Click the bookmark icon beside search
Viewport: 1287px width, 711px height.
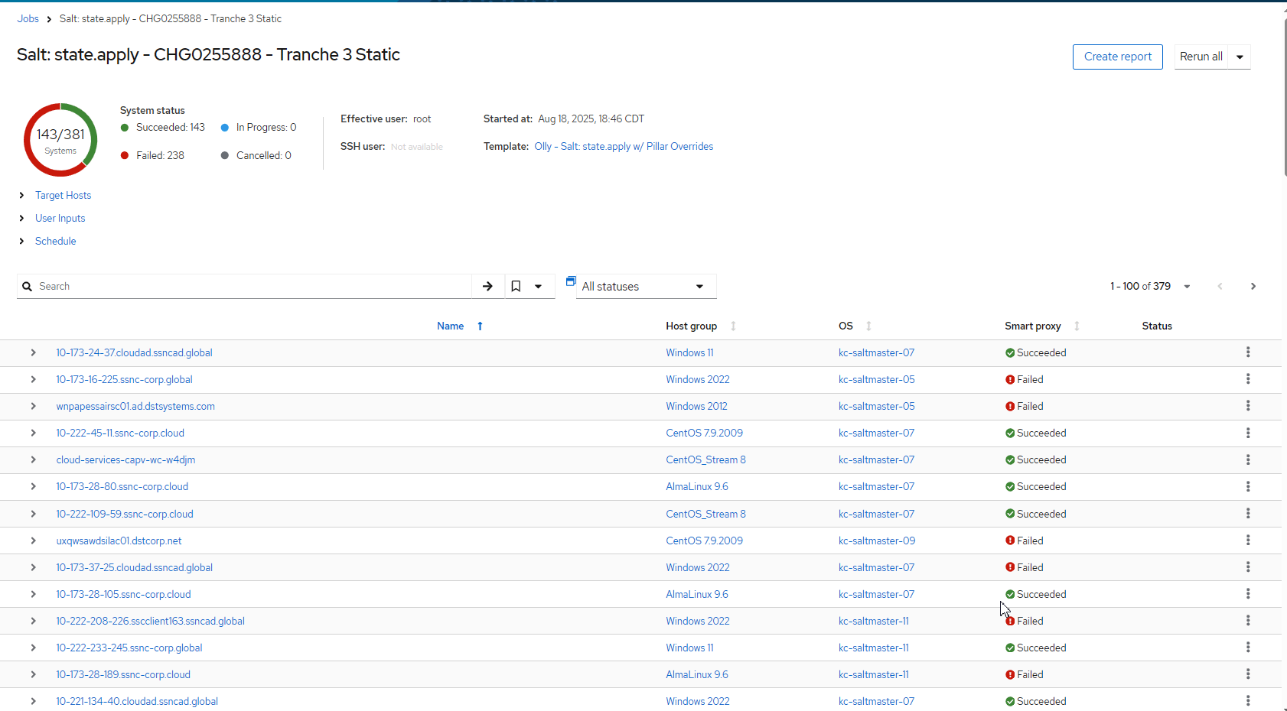[x=516, y=286]
